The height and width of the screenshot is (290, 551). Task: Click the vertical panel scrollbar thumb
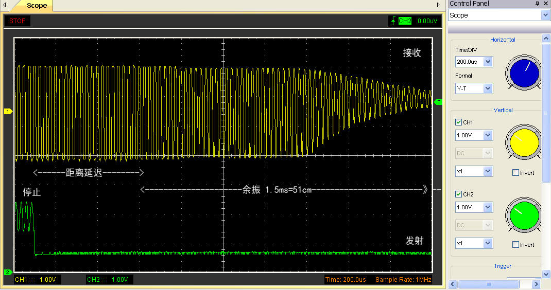click(x=546, y=113)
